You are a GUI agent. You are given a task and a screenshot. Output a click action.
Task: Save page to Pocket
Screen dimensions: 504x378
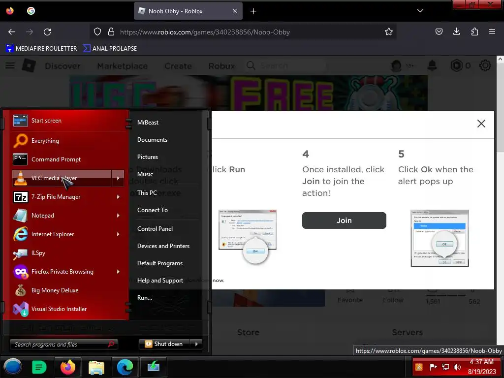coord(439,31)
